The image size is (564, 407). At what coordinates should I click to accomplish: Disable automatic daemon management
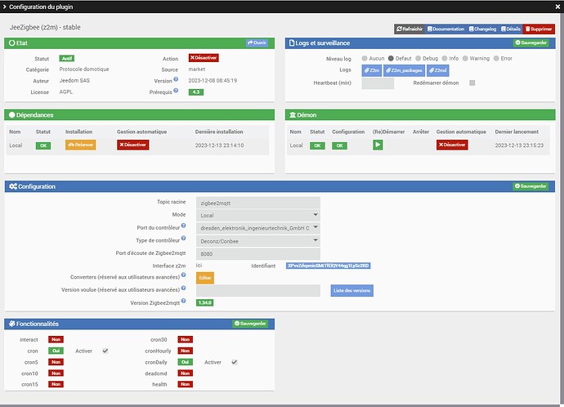(x=452, y=145)
